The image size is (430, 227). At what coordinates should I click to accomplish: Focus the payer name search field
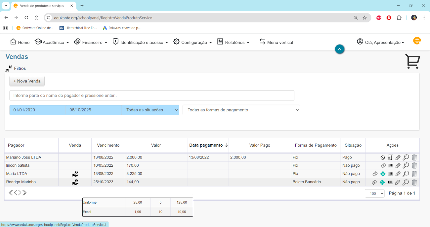coord(152,96)
